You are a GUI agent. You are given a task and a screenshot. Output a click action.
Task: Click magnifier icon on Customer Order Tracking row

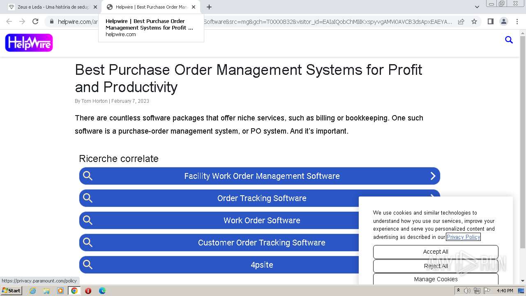click(x=88, y=243)
